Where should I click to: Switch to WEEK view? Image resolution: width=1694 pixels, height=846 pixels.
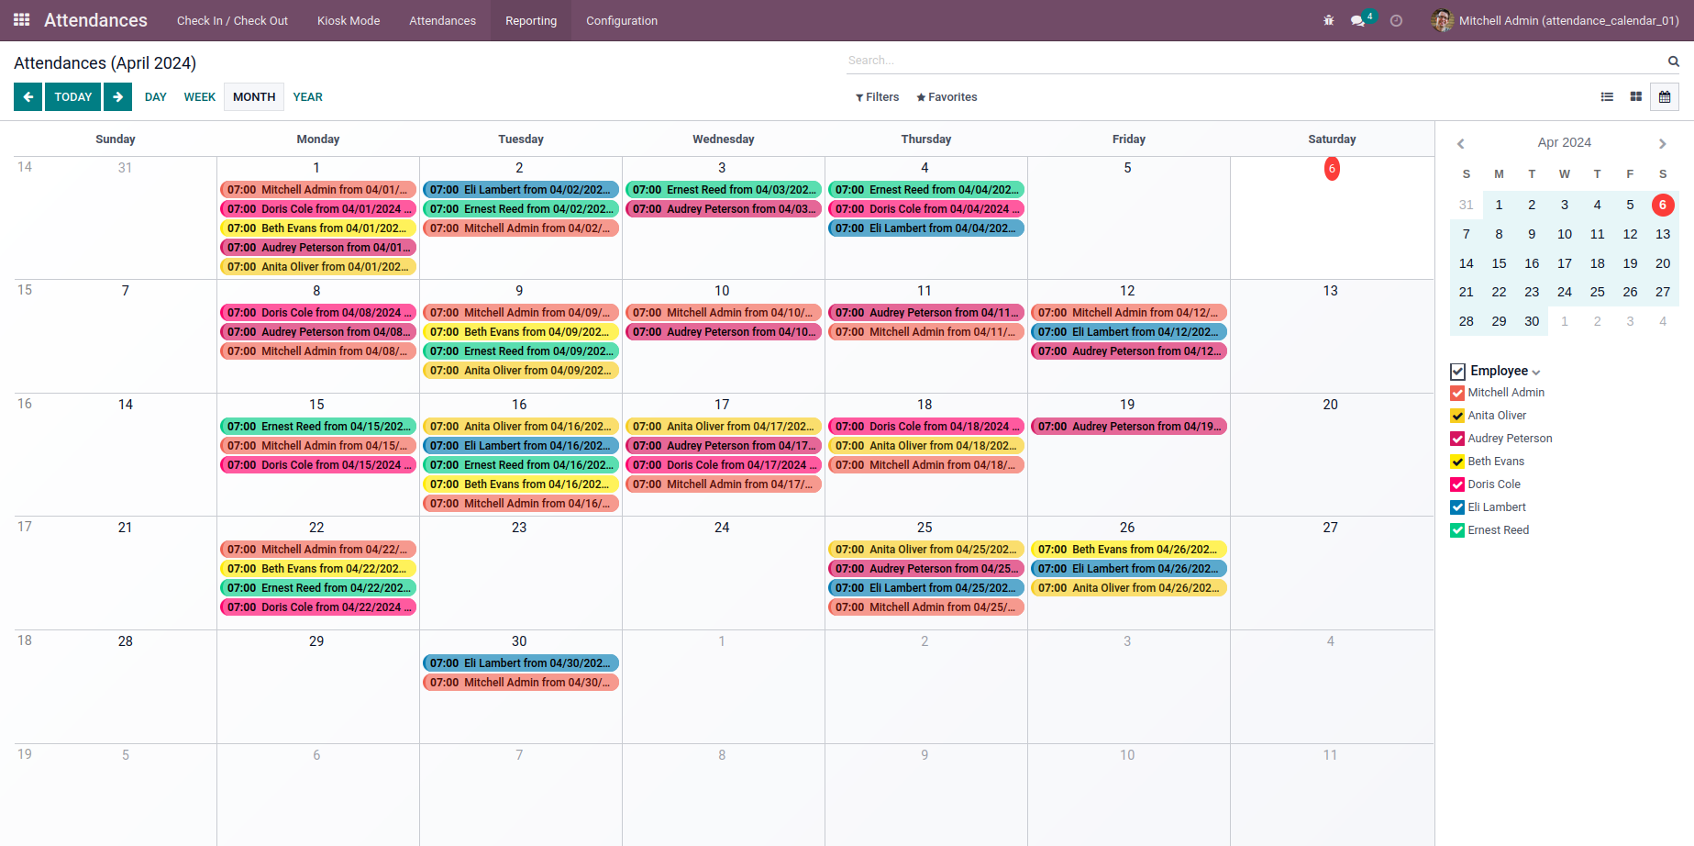tap(199, 96)
